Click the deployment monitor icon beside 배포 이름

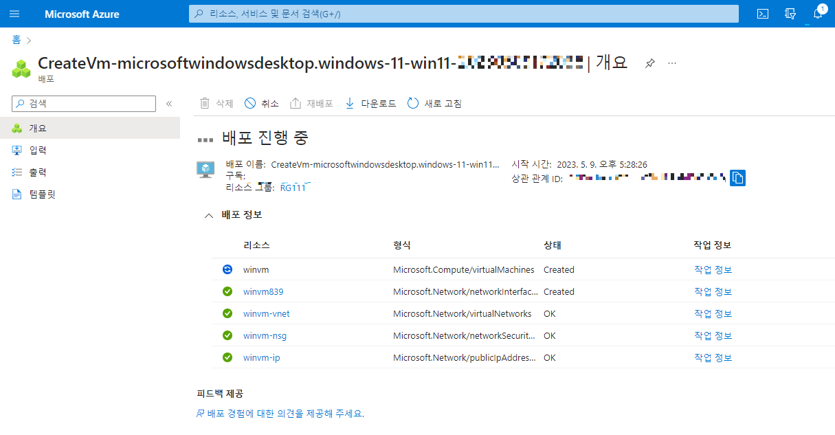click(205, 170)
